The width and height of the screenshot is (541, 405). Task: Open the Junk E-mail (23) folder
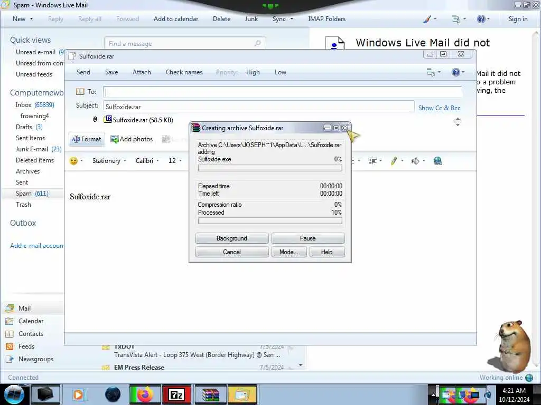pos(39,149)
